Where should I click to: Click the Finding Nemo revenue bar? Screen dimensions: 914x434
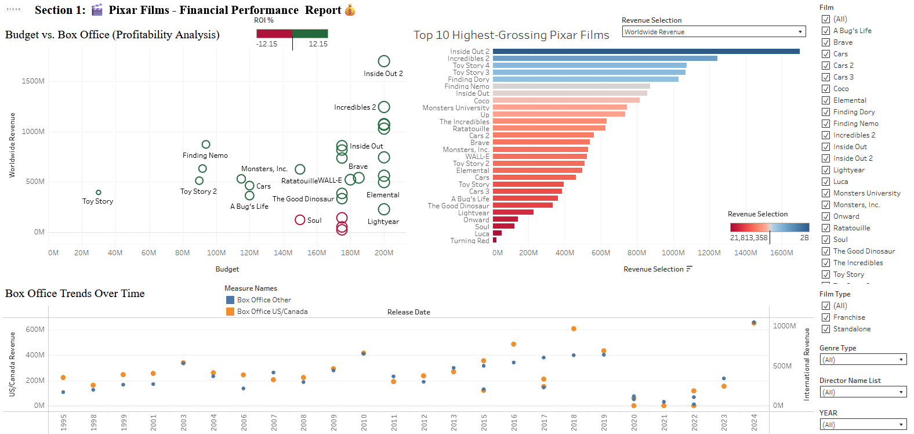click(571, 86)
